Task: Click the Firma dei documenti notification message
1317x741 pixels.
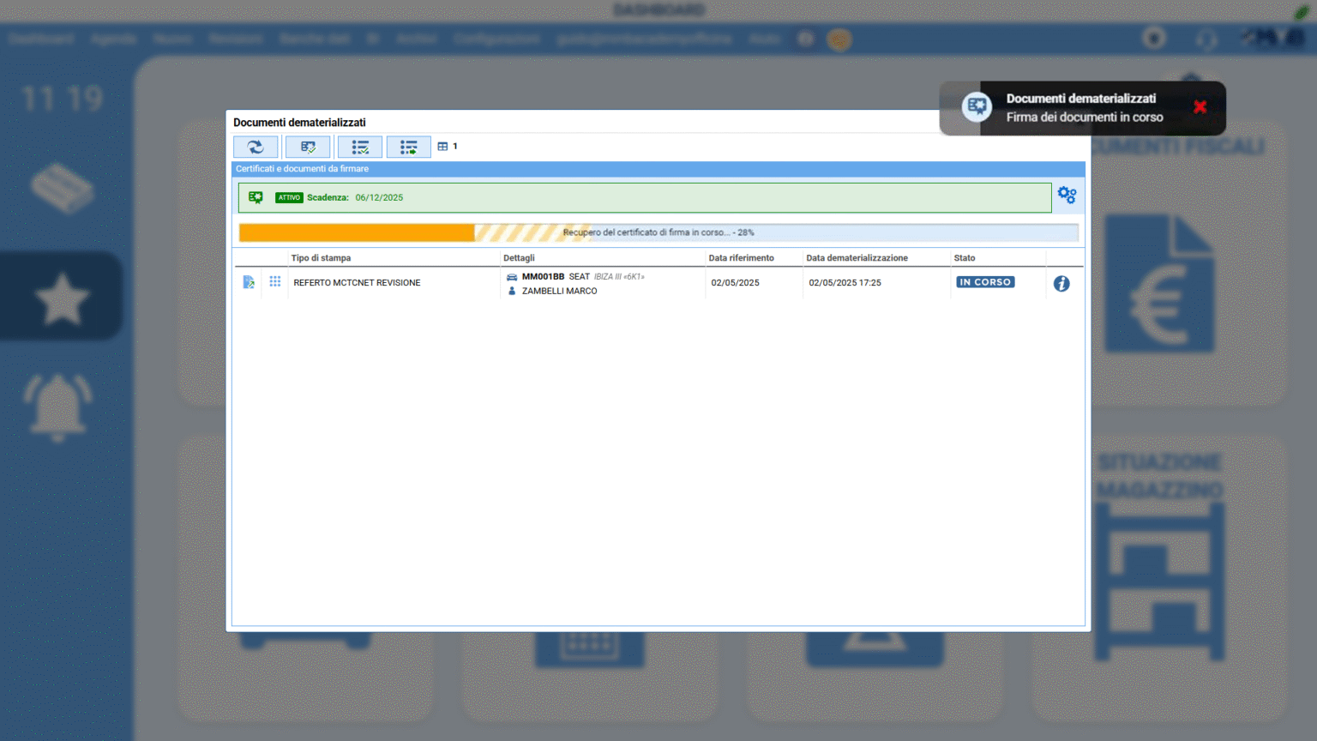Action: click(x=1085, y=117)
